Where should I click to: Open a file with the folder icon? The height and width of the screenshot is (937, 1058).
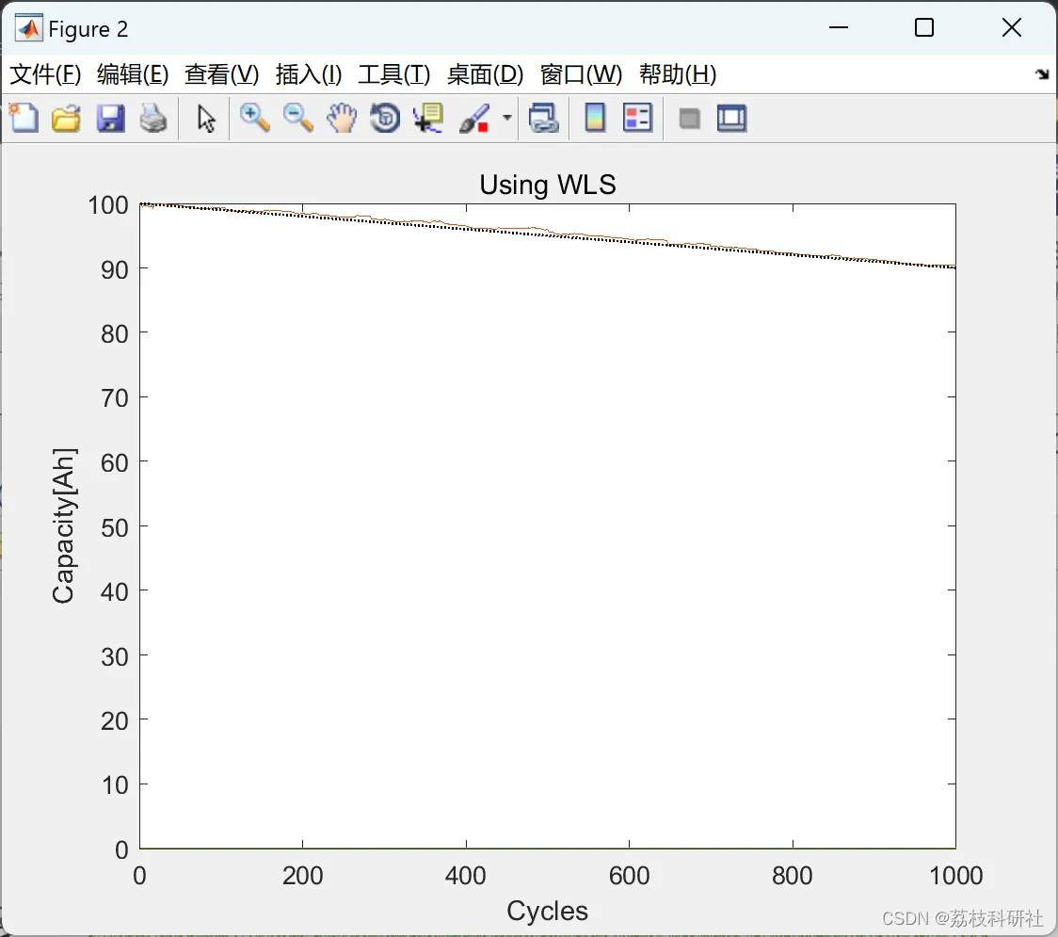[66, 118]
